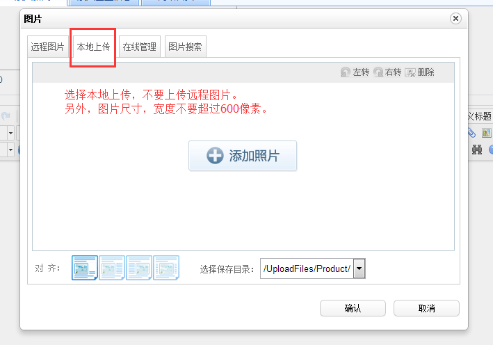This screenshot has width=493, height=345.
Task: Click the image insert icon in background toolbar
Action: pyautogui.click(x=487, y=132)
